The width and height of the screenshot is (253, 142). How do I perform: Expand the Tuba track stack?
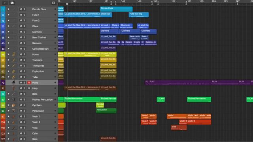[x=8, y=77]
